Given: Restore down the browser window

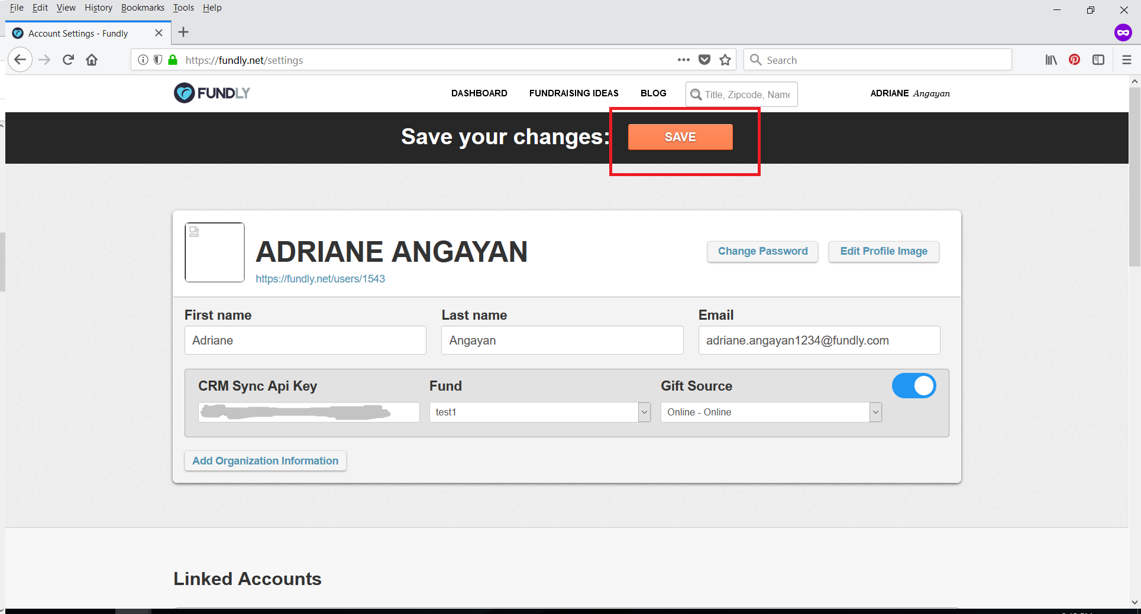Looking at the screenshot, I should tap(1091, 9).
